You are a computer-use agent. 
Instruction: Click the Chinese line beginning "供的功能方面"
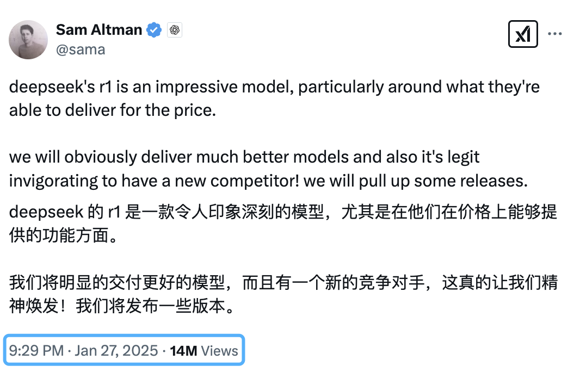pos(63,237)
